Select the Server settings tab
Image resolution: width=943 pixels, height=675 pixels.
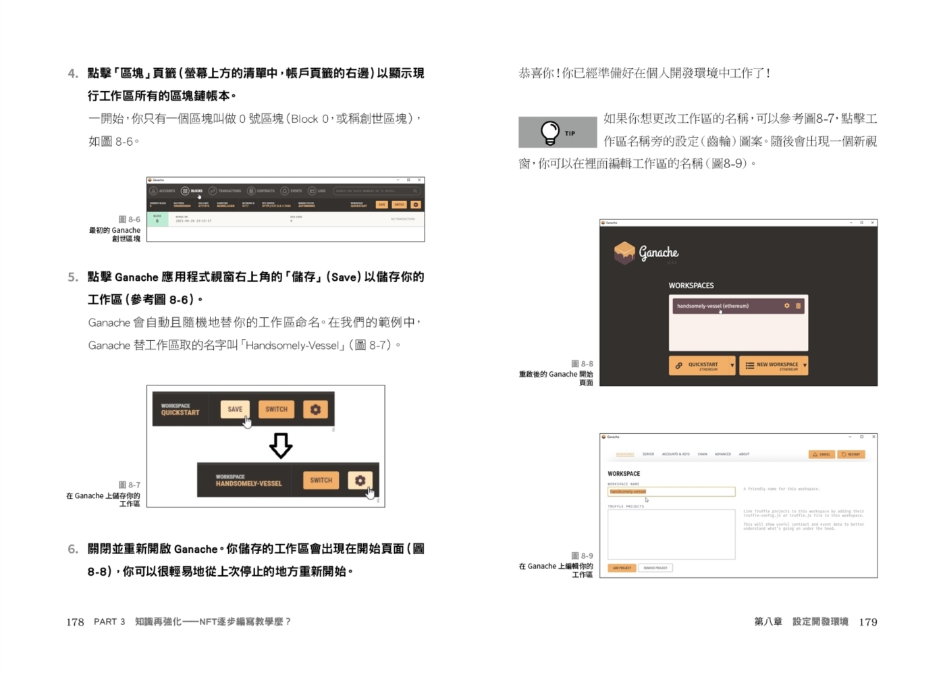tap(648, 454)
